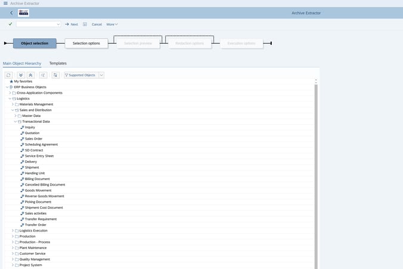The height and width of the screenshot is (269, 403).
Task: Select Reverse Goods Movement entry
Action: tap(45, 196)
